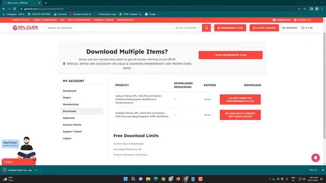Viewport: 326px width, 183px height.
Task: Click the Membership link in top bar
Action: 282,20
